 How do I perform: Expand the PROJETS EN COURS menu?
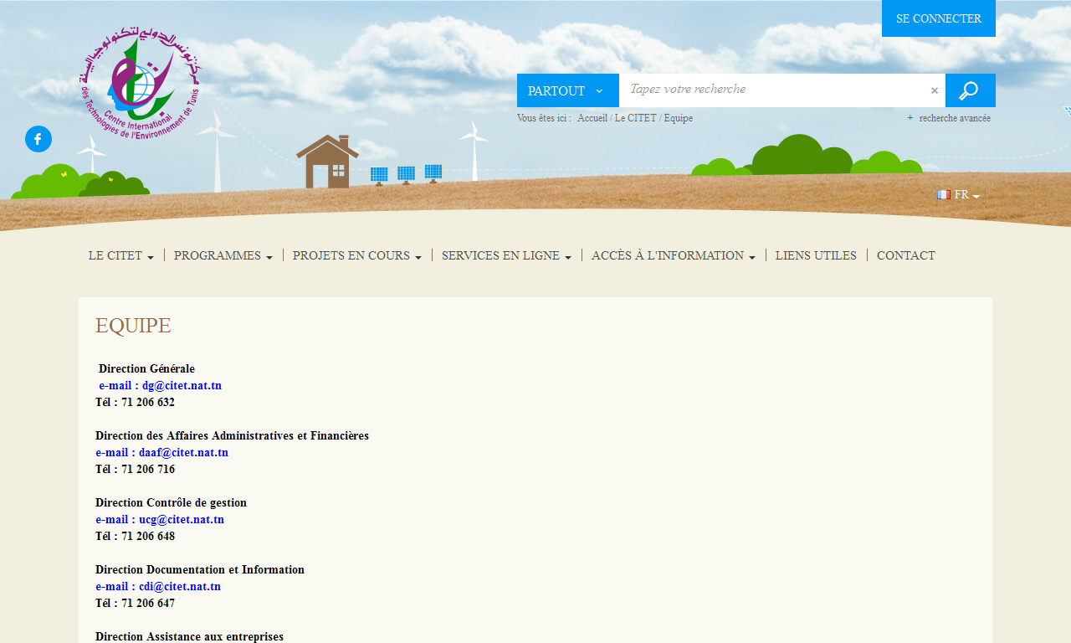click(x=357, y=255)
